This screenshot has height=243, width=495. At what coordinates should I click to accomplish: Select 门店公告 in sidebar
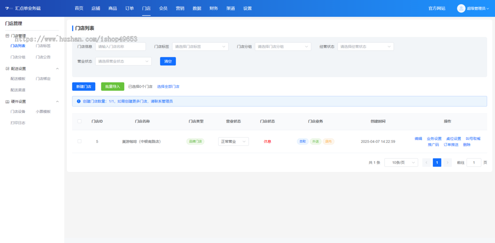pyautogui.click(x=43, y=57)
